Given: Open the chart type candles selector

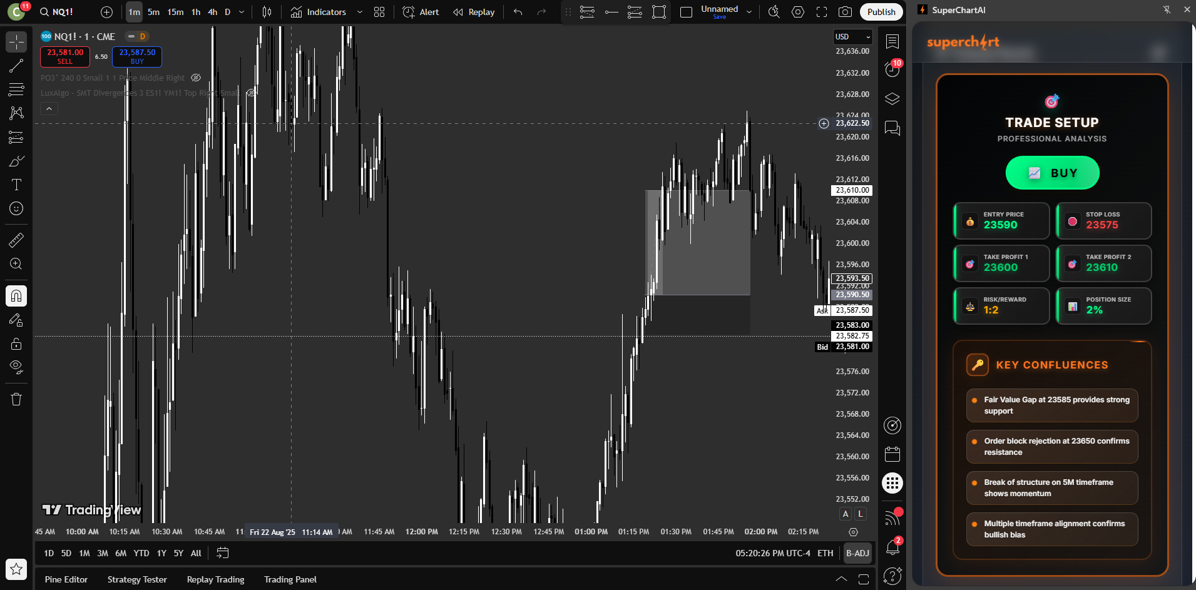Looking at the screenshot, I should point(267,12).
